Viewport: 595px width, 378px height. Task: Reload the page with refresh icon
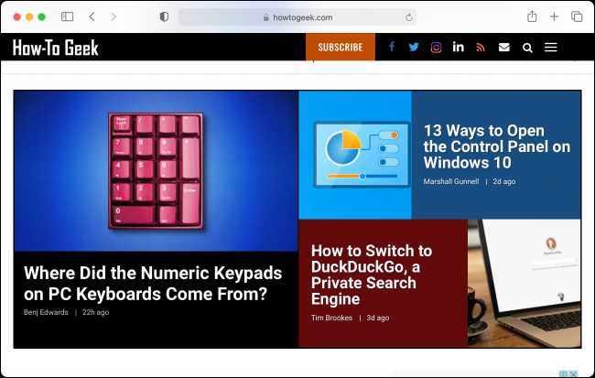(408, 17)
